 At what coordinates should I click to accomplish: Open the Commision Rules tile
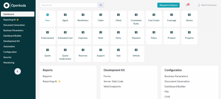tap(136, 19)
